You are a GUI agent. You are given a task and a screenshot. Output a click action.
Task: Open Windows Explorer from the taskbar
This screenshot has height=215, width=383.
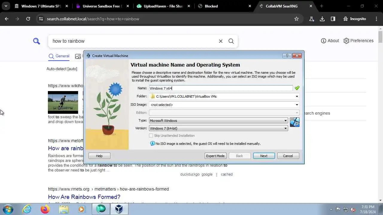[x=63, y=209]
